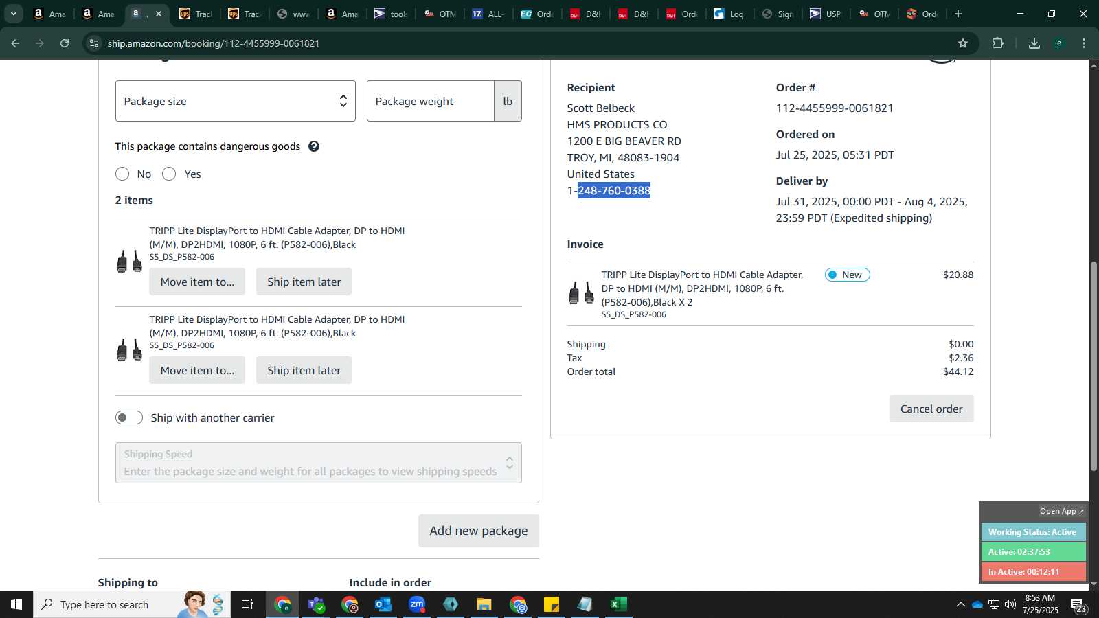Open browser downloads icon

click(1034, 43)
